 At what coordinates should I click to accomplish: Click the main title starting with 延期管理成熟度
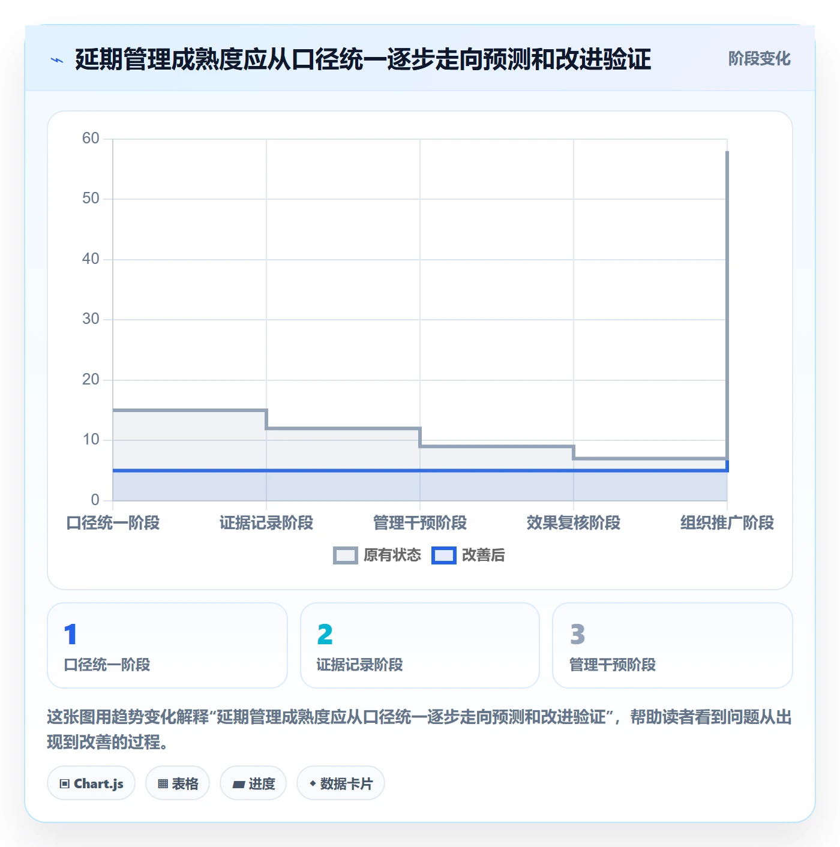coord(362,59)
